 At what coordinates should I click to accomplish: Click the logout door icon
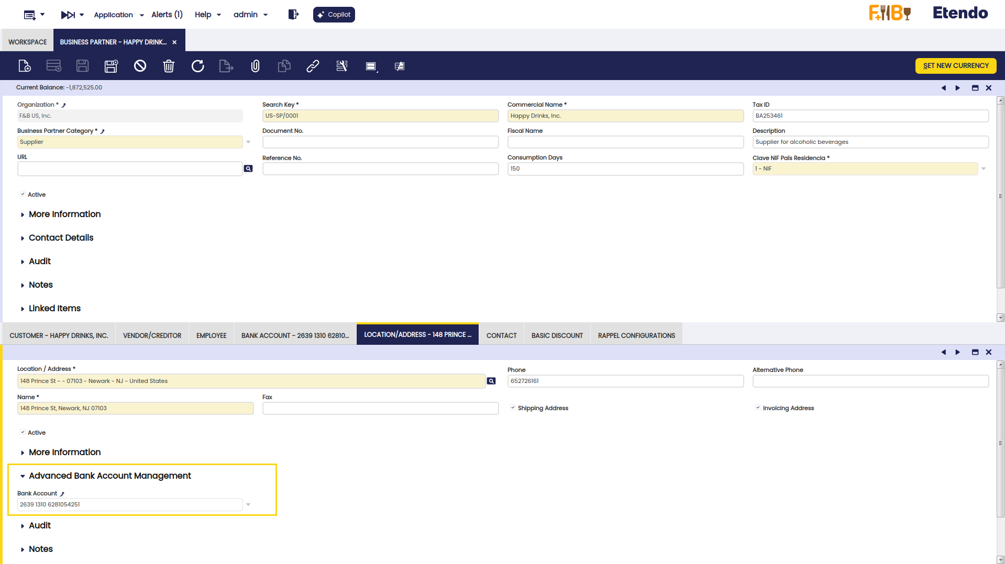293,14
